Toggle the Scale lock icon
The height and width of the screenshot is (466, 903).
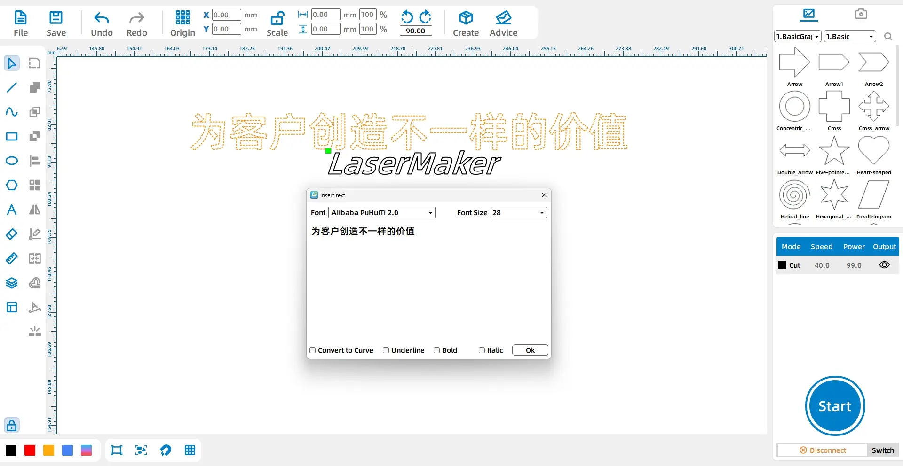tap(277, 18)
